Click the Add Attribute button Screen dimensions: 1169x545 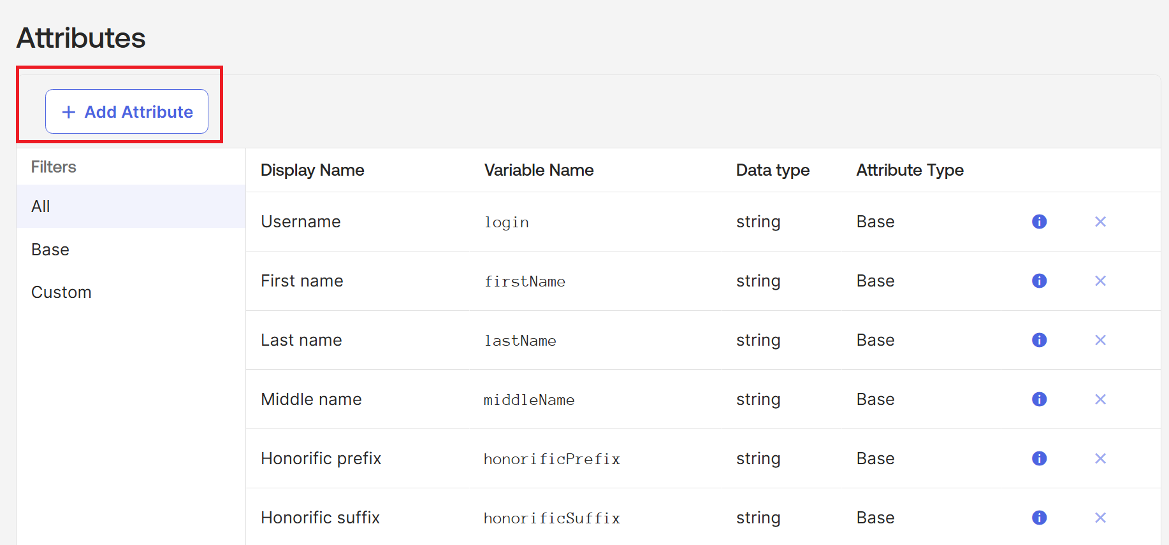click(x=127, y=111)
